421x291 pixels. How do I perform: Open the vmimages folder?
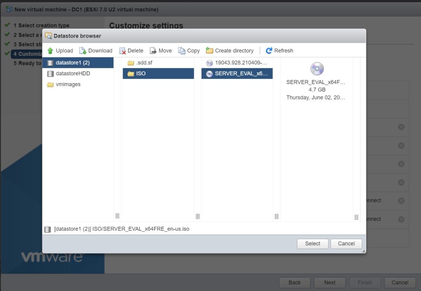coord(78,84)
